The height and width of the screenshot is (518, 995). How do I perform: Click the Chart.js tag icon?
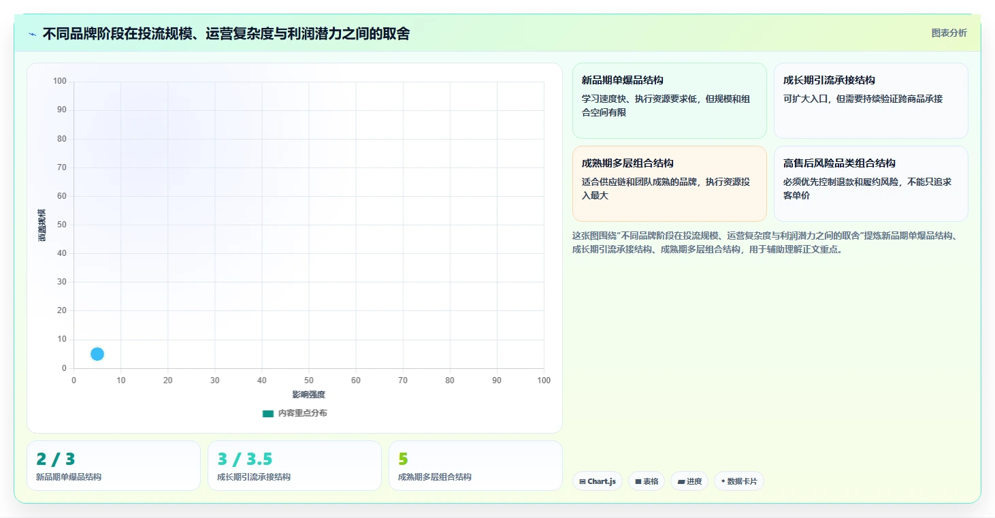[583, 482]
